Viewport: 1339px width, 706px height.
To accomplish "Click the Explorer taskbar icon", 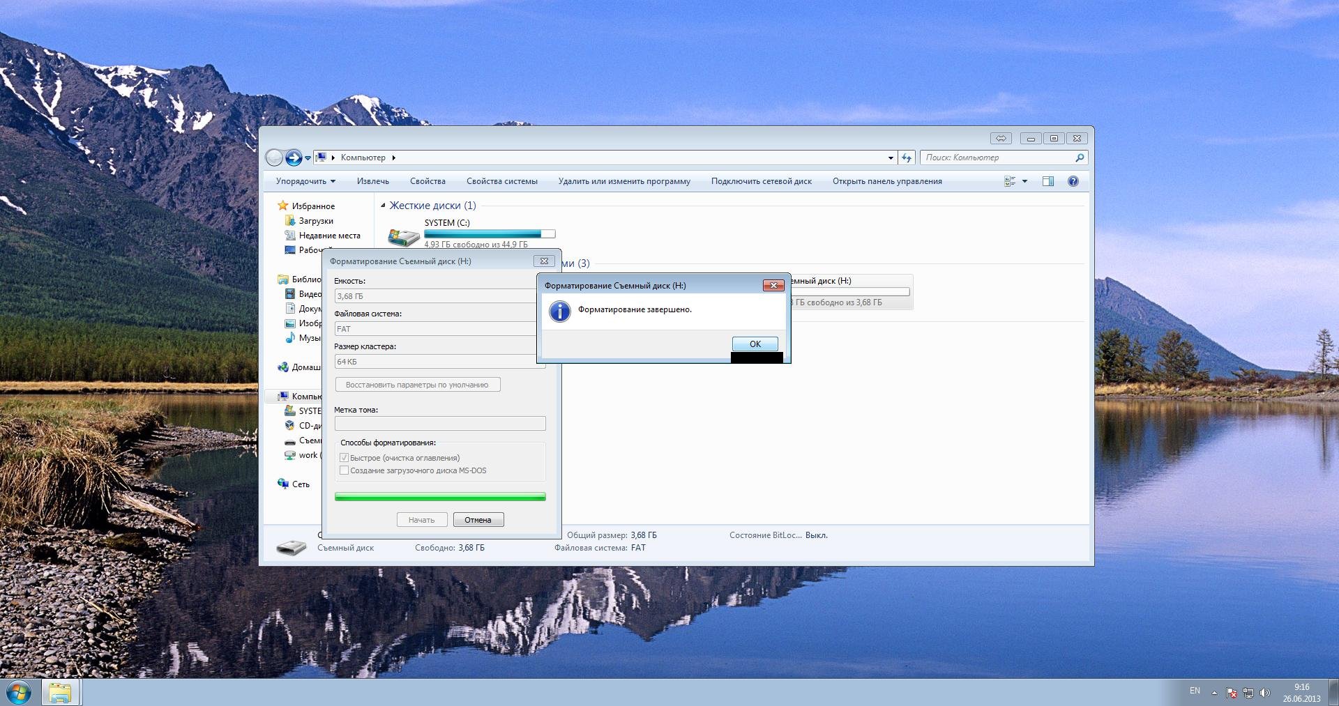I will [60, 693].
